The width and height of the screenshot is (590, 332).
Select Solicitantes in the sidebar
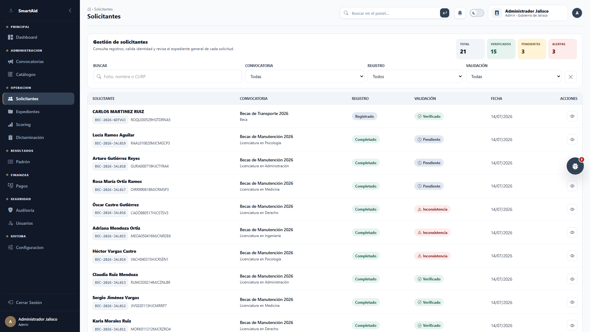(x=38, y=99)
